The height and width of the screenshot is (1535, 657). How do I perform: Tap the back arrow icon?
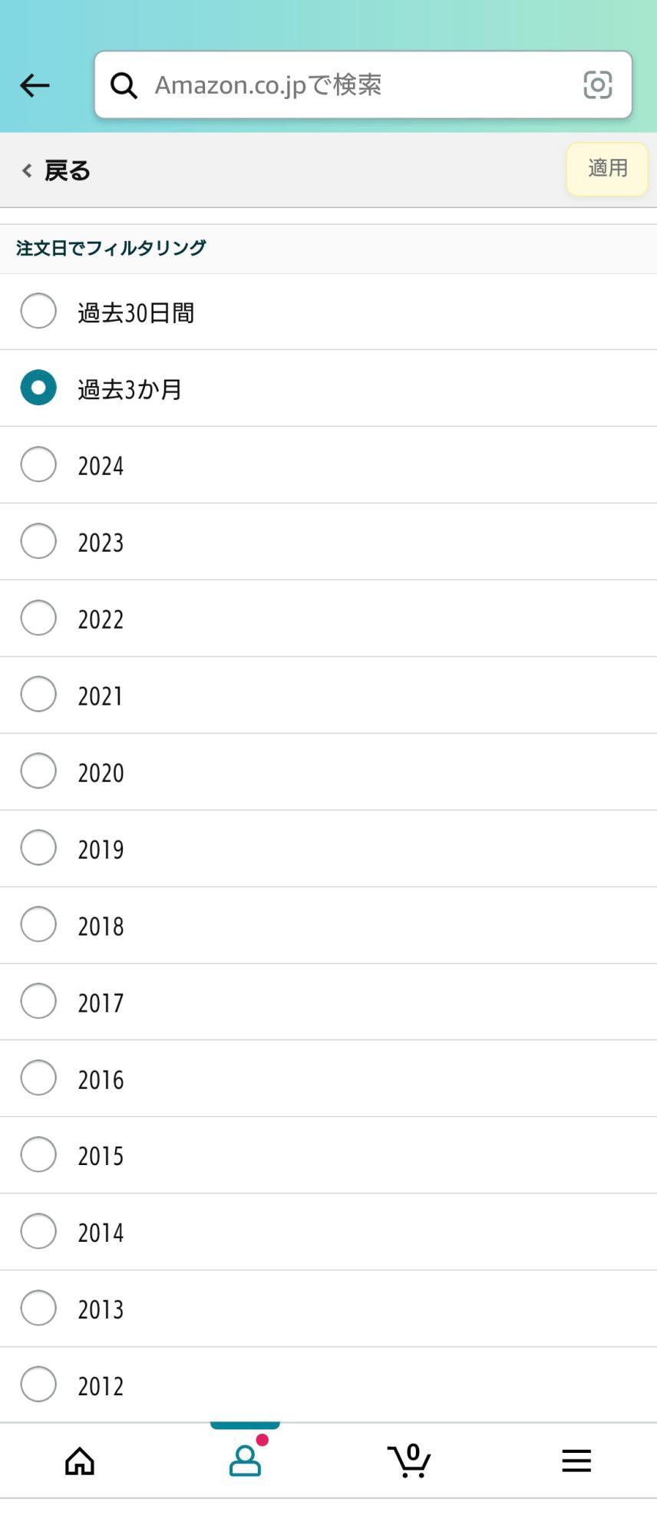(35, 85)
